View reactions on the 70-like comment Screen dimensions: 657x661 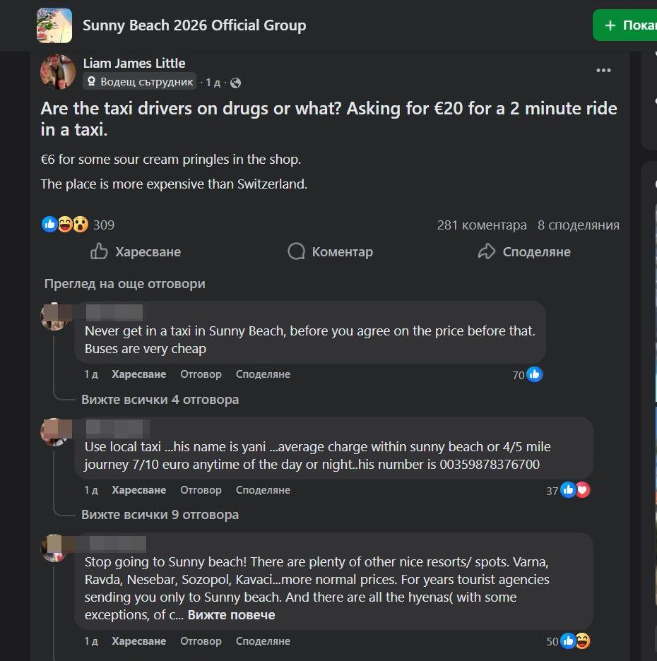pyautogui.click(x=527, y=375)
